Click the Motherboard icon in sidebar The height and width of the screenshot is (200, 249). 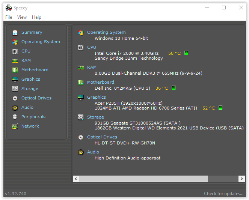[15, 70]
